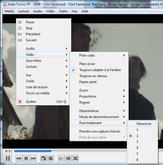This screenshot has height=165, width=163.
Task: Choose Prendre une capture d'écran
Action: [x=99, y=131]
